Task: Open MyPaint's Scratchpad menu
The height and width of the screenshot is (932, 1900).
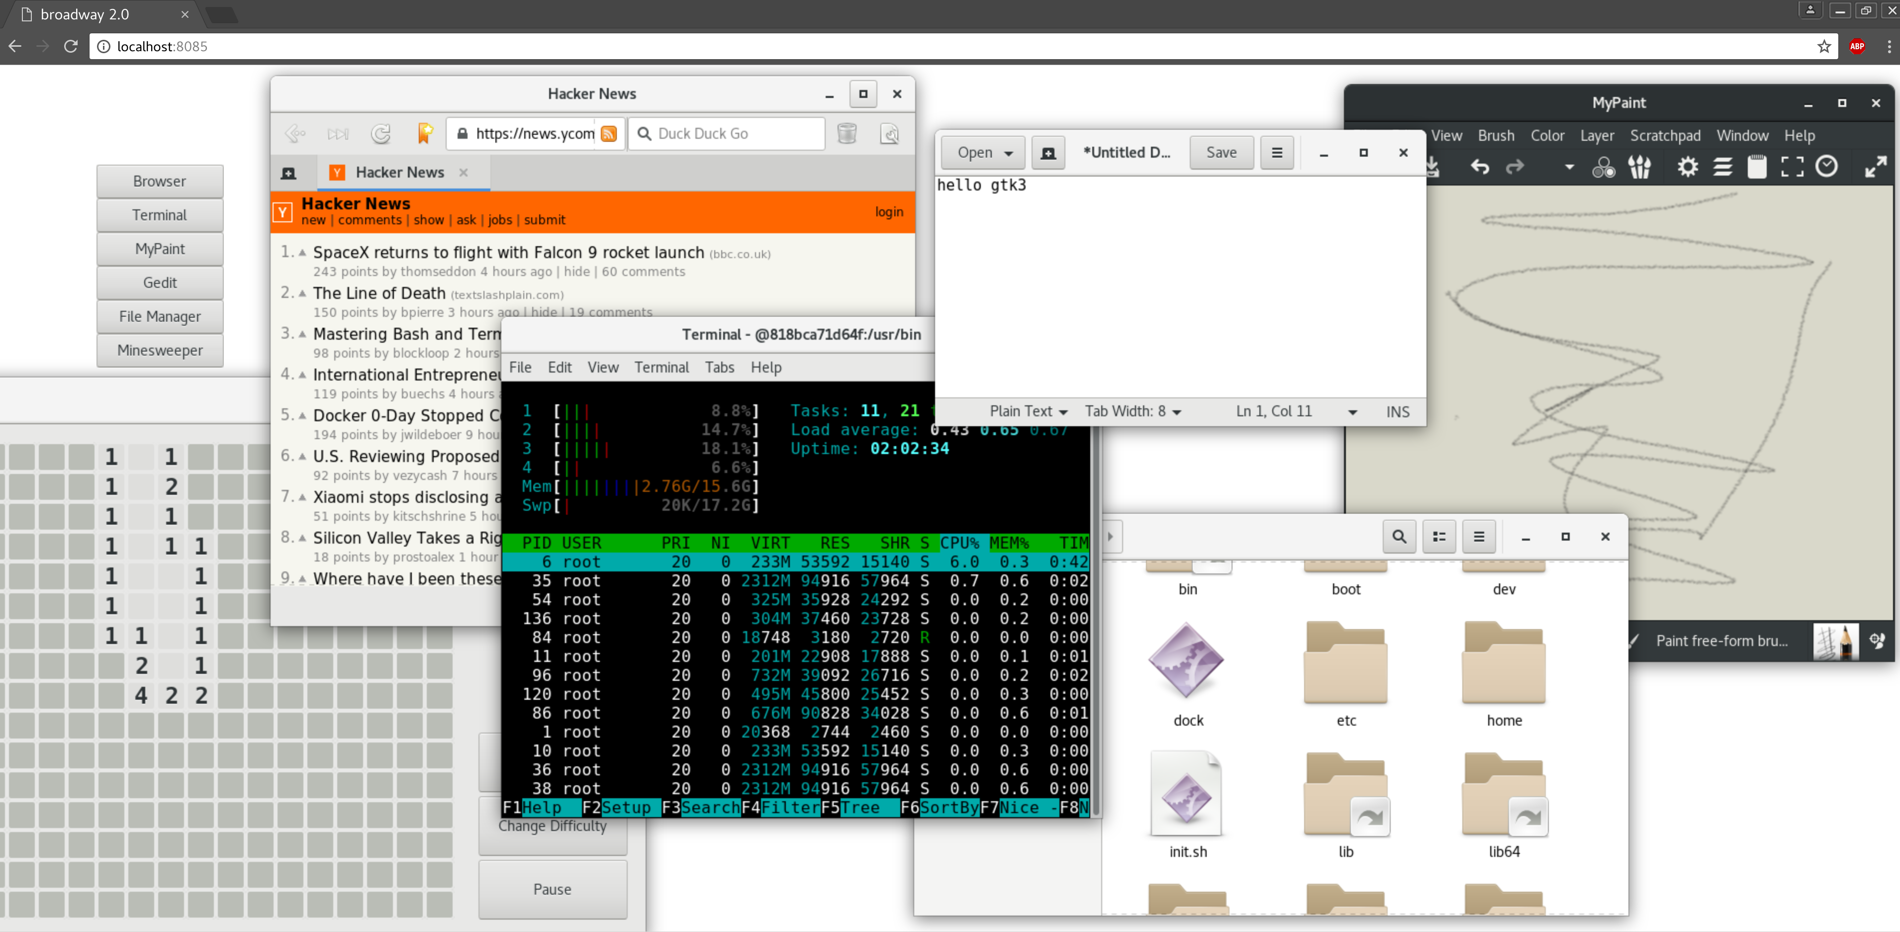Action: (1665, 136)
